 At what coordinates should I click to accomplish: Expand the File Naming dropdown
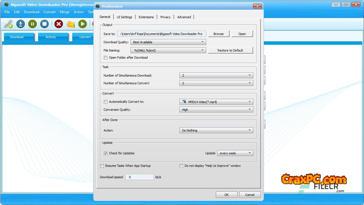pos(168,50)
